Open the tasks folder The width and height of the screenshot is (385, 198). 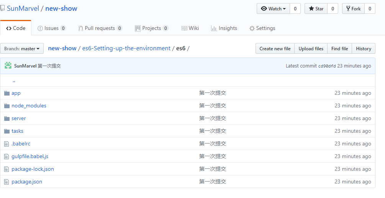pyautogui.click(x=18, y=131)
